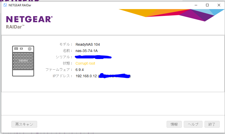Click the 終了 exit button
This screenshot has width=225, height=134.
point(212,124)
